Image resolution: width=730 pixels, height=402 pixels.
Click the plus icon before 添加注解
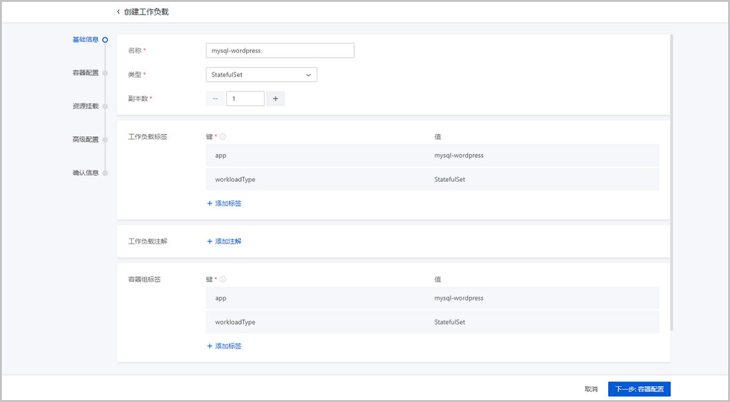coord(210,241)
